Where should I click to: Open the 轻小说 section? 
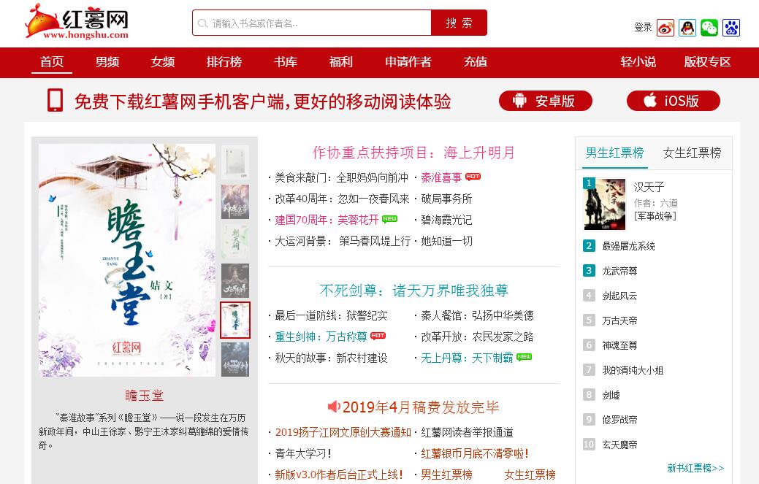(638, 62)
